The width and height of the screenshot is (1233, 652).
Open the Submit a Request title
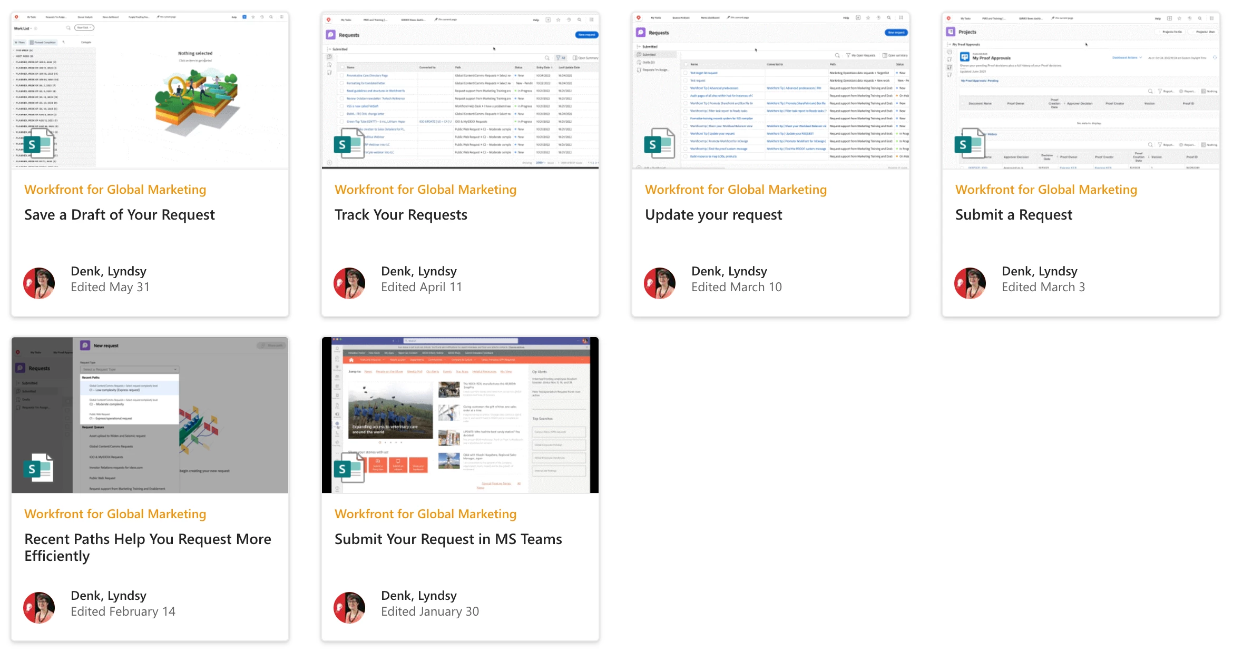click(x=1013, y=215)
